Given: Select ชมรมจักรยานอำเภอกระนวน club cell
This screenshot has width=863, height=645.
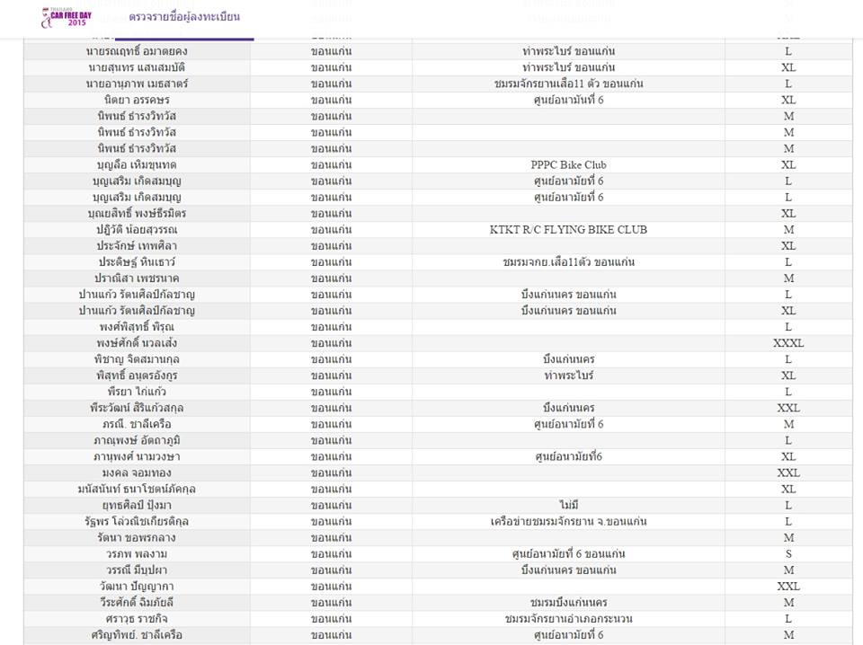Looking at the screenshot, I should click(x=568, y=619).
